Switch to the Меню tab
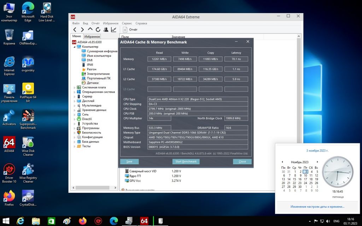Screen dimensions: 362x226 (76, 36)
